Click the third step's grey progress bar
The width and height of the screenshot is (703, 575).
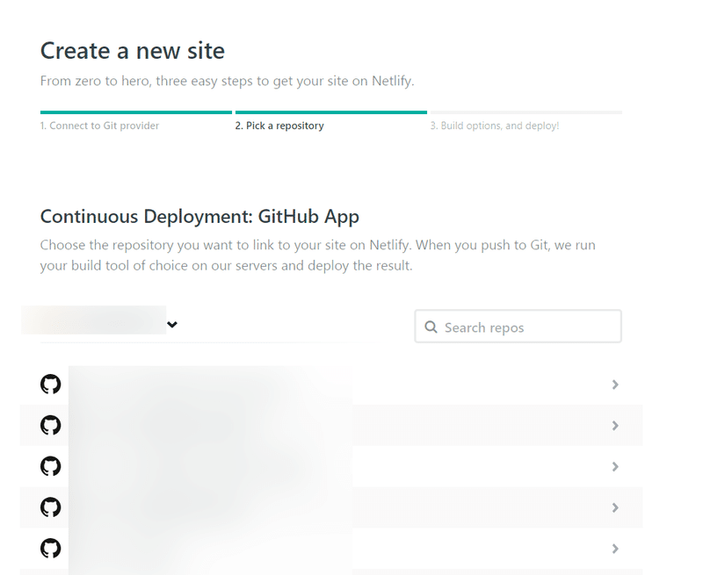[525, 112]
